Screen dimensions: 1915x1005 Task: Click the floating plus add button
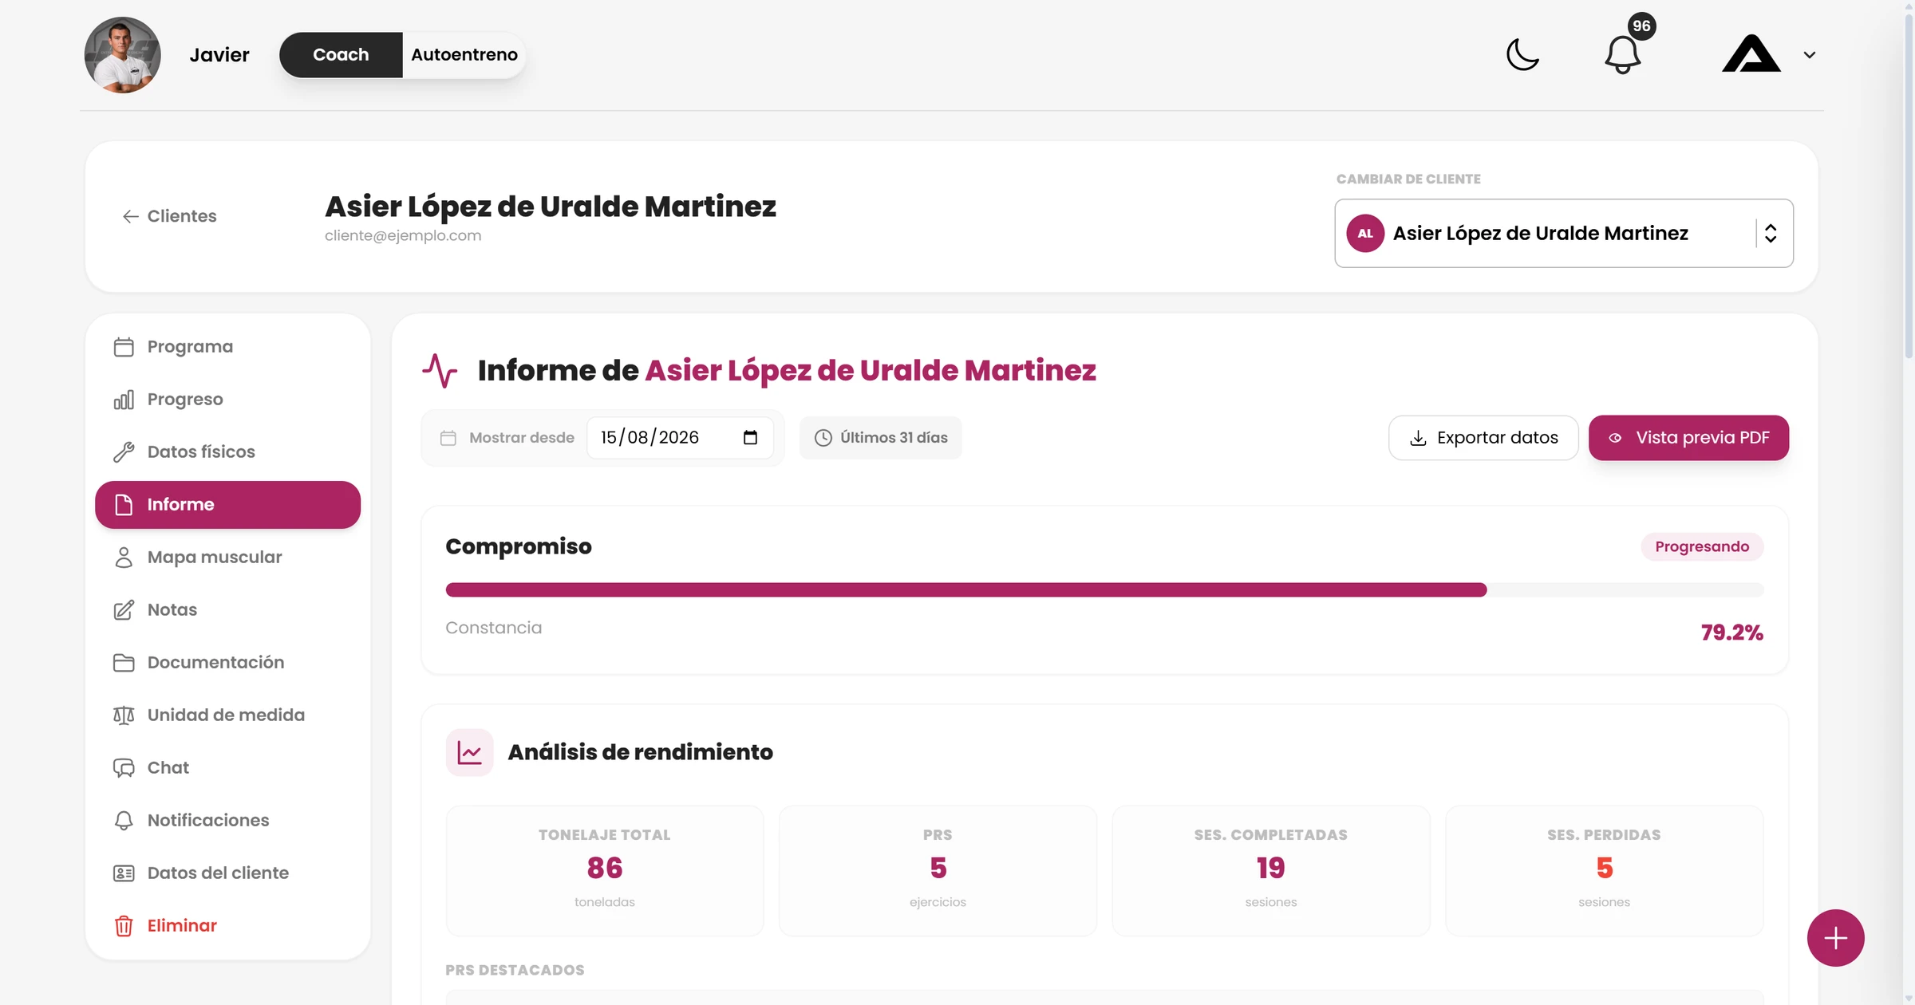coord(1836,938)
